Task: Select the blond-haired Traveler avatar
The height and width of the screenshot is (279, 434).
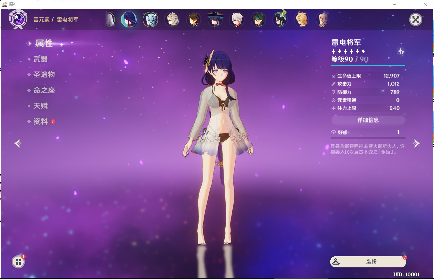Action: [302, 20]
